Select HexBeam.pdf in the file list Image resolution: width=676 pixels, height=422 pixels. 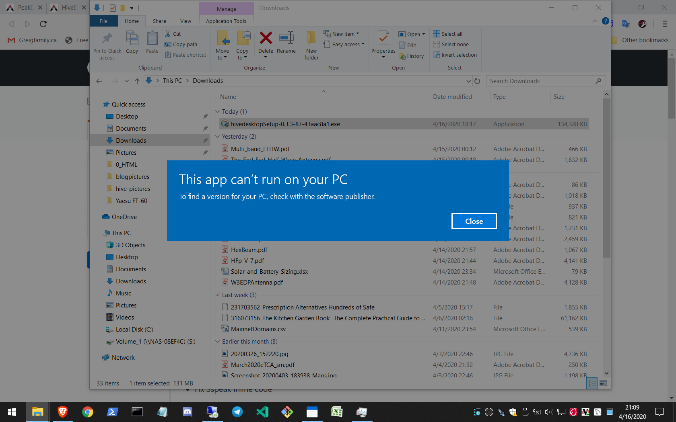[404, 250]
